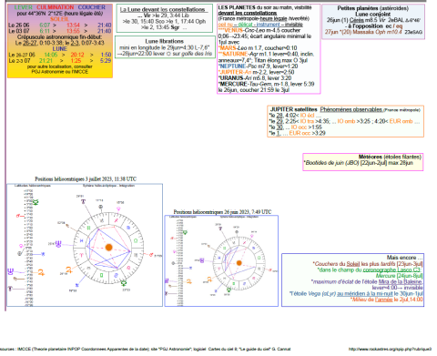Click orange Jupiter symbol on 3 juillet latitude scale
Screen dimensions: 437x356
click(41, 272)
